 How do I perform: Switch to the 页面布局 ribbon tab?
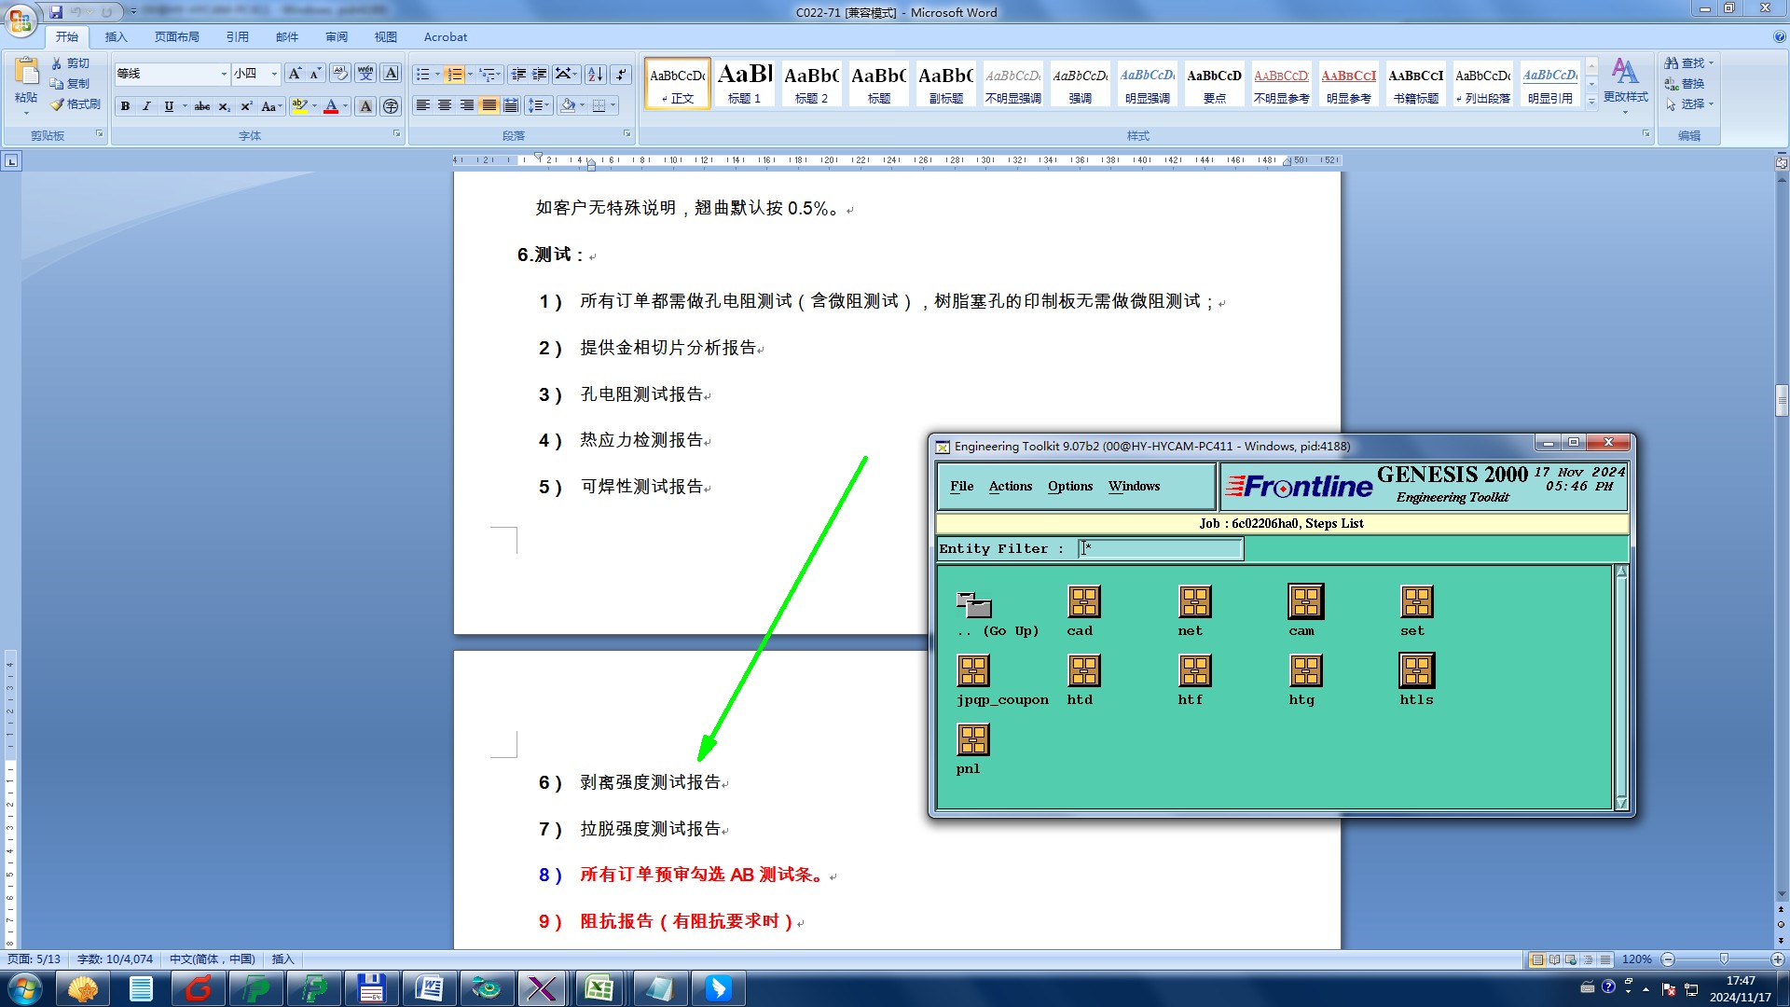click(177, 37)
